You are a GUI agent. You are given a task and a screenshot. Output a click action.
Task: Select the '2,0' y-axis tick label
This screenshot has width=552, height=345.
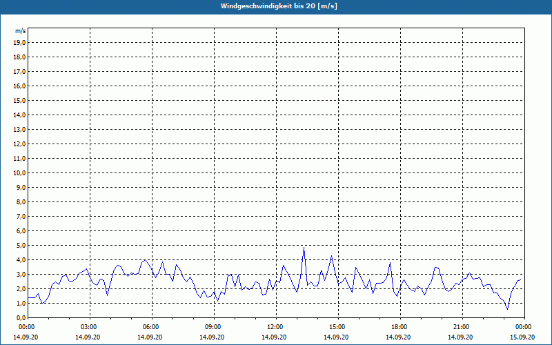click(21, 289)
